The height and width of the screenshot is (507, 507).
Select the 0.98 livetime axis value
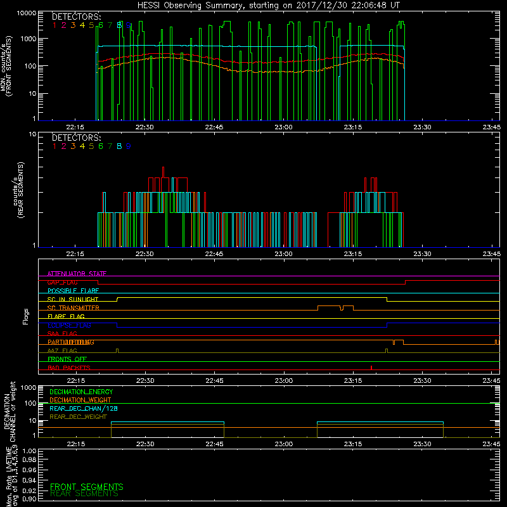pyautogui.click(x=29, y=460)
